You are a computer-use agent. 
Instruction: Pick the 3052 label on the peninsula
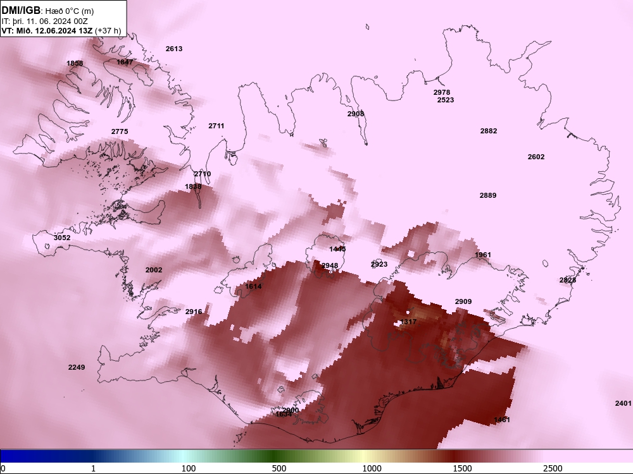(x=62, y=238)
